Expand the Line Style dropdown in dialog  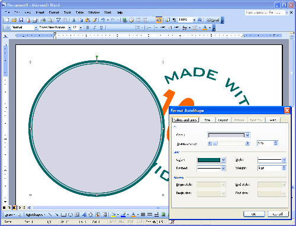284,160
